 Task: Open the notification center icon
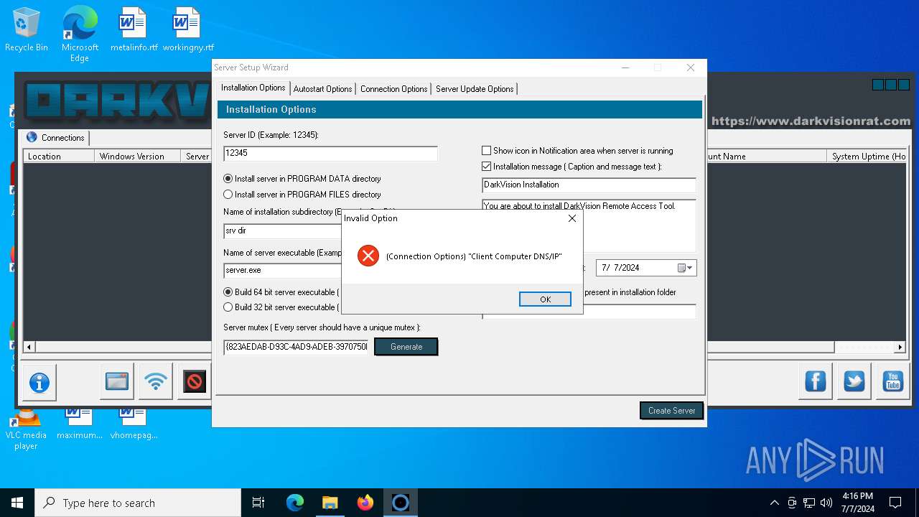[895, 503]
